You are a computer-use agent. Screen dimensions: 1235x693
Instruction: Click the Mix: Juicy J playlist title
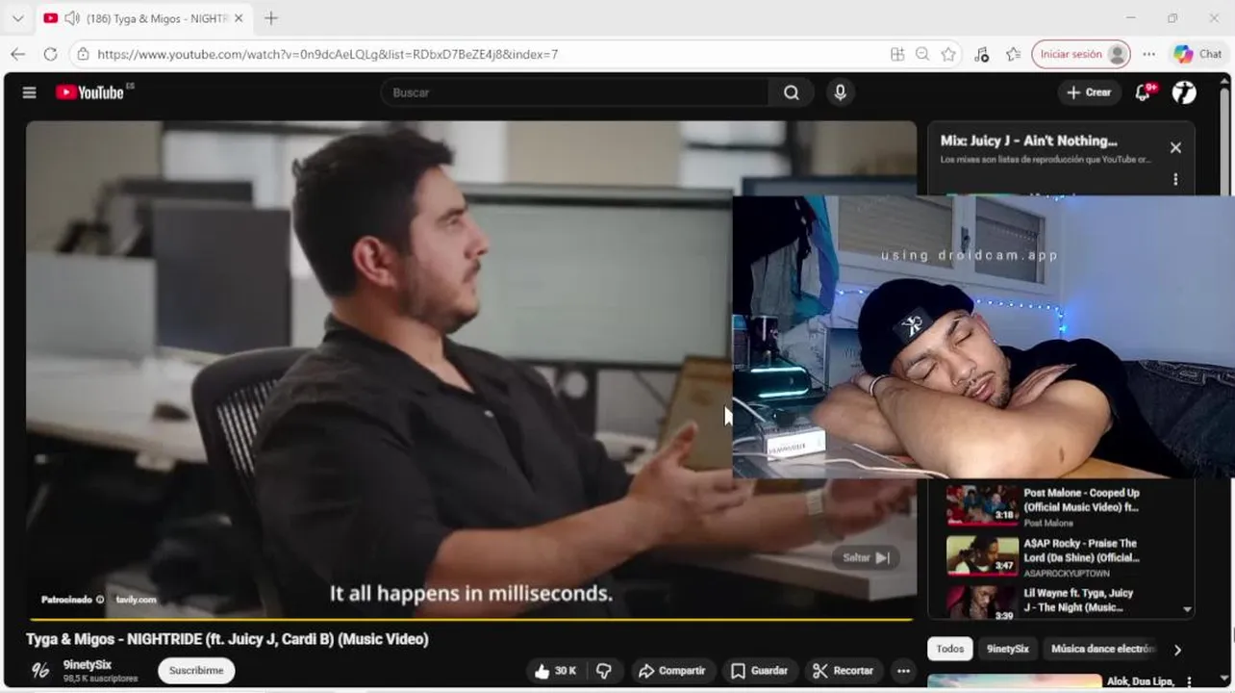[x=1028, y=141]
